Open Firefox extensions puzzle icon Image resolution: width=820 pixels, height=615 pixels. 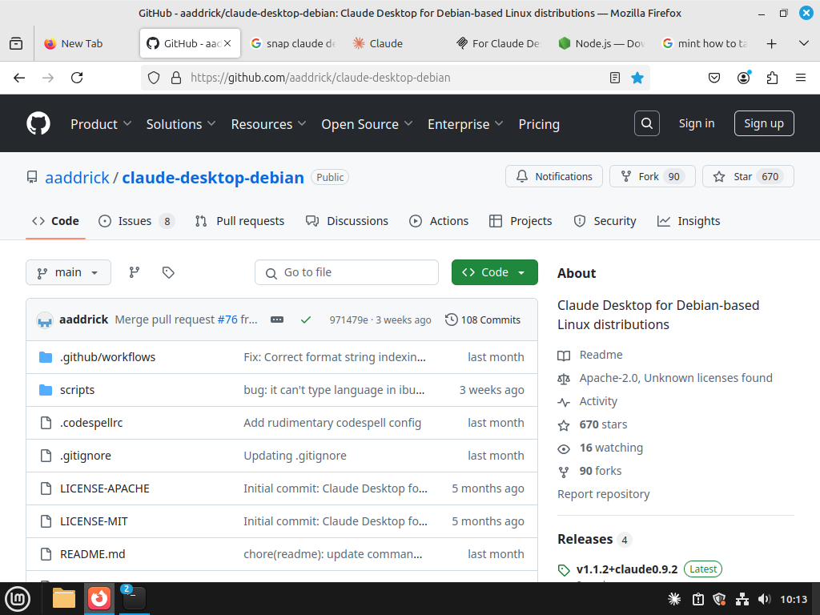772,78
